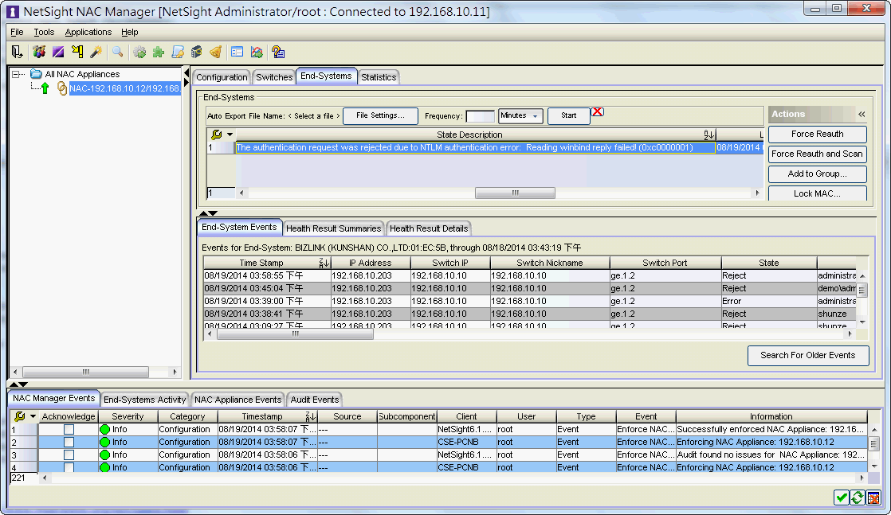Screen dimensions: 891x515
Task: Switch to the Statistics tab
Action: coord(379,77)
